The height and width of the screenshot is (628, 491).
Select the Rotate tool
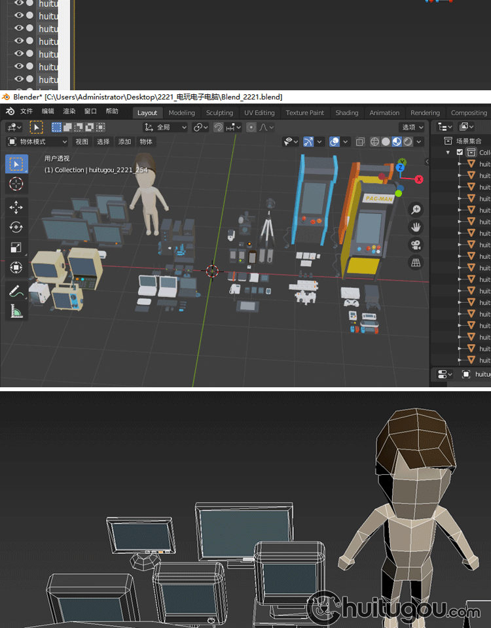(x=16, y=227)
